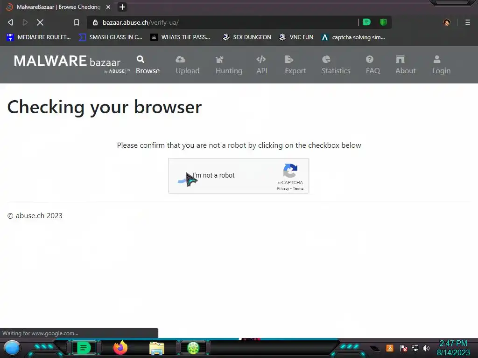This screenshot has width=478, height=358.
Task: Click the forward navigation arrow
Action: coord(25,22)
